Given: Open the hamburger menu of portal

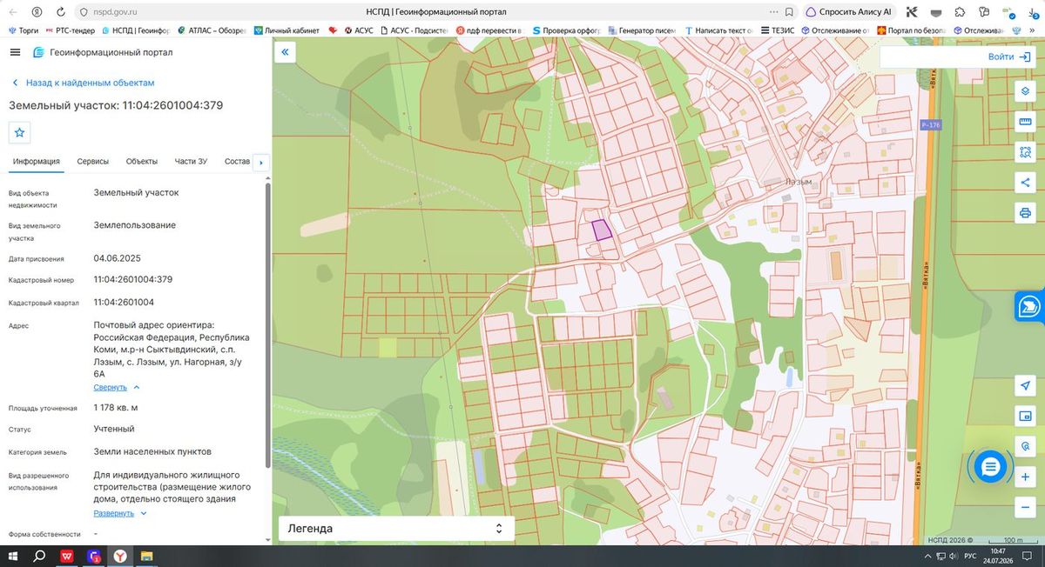Looking at the screenshot, I should [x=15, y=52].
